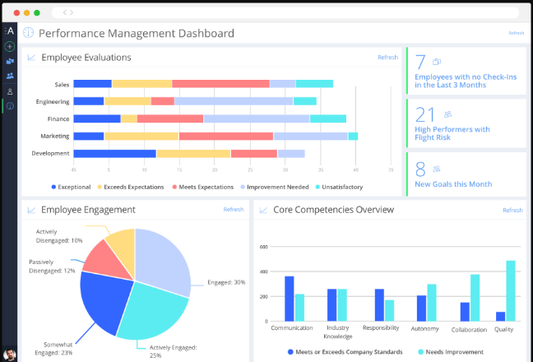Open the folders icon in left sidebar
The image size is (533, 362).
tap(10, 61)
